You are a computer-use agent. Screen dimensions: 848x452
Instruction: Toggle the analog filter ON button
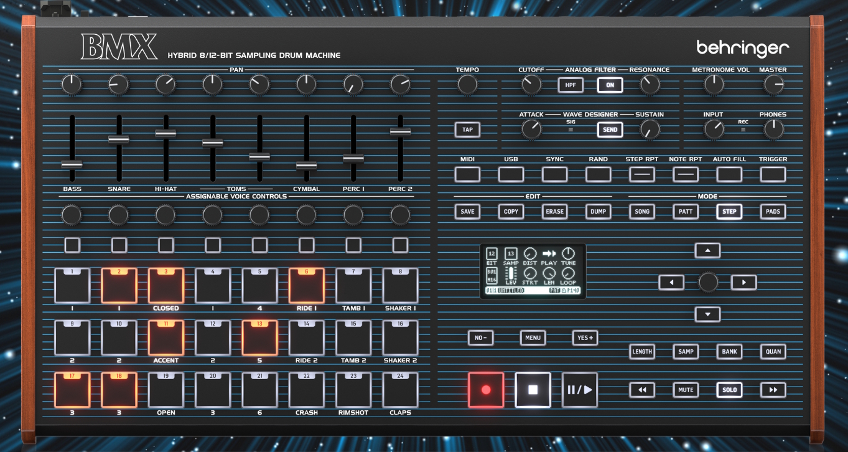pos(610,85)
